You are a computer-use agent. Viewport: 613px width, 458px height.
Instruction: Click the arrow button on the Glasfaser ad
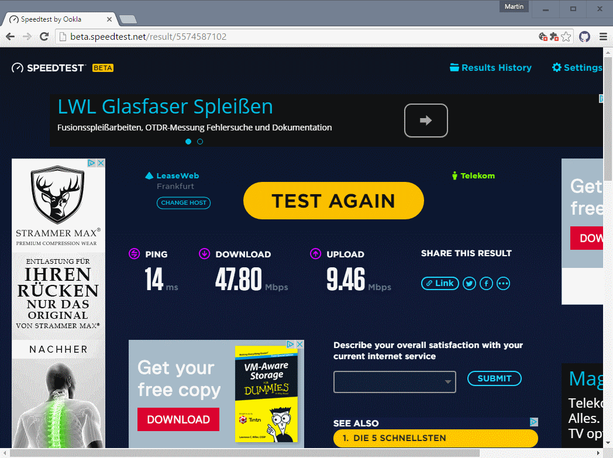tap(426, 120)
